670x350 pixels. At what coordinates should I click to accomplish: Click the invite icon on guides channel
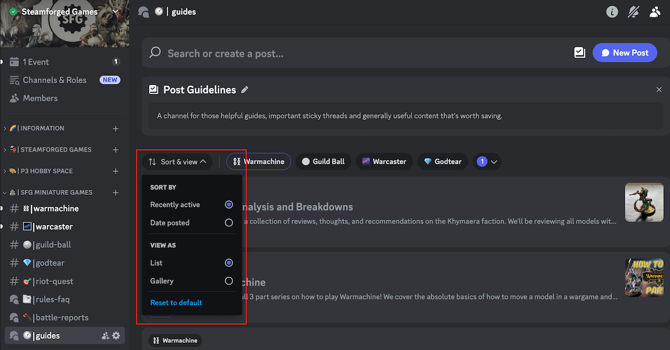pyautogui.click(x=105, y=335)
